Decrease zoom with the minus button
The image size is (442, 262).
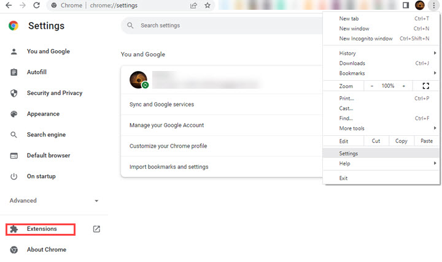tap(372, 86)
